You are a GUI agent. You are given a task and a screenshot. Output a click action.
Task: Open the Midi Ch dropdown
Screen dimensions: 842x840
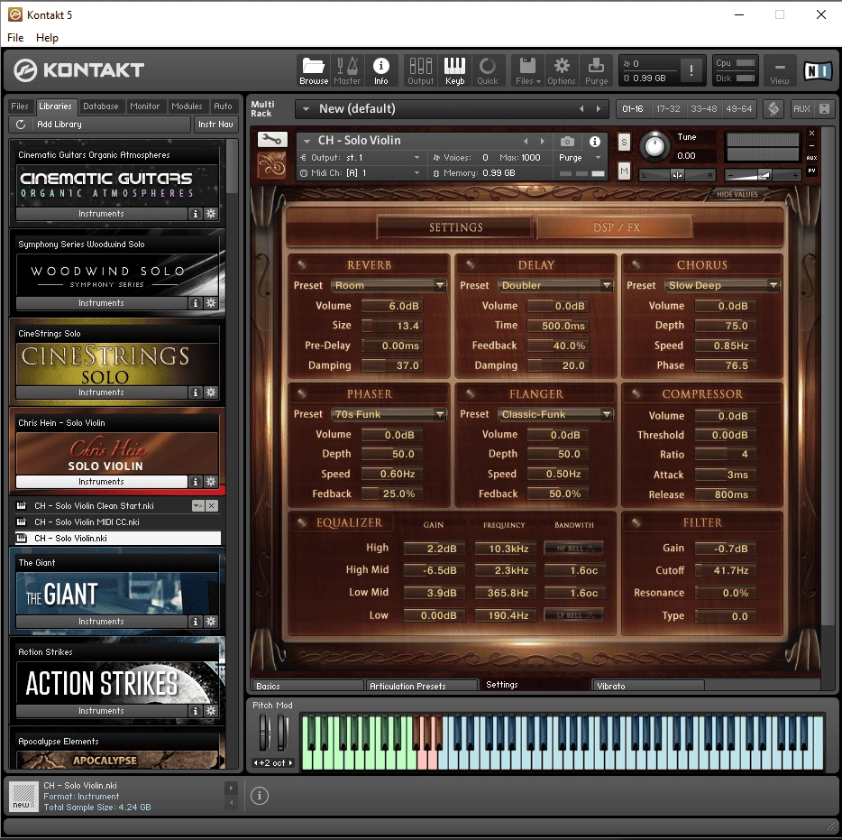pos(359,173)
